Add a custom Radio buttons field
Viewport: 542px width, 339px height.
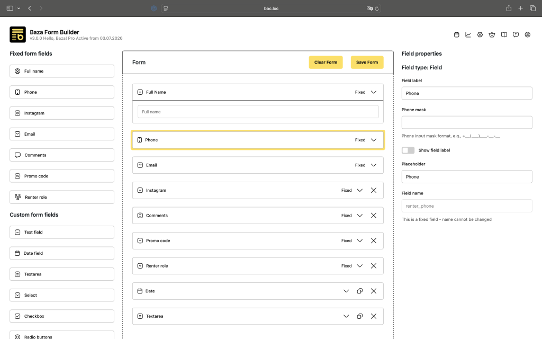pos(62,335)
